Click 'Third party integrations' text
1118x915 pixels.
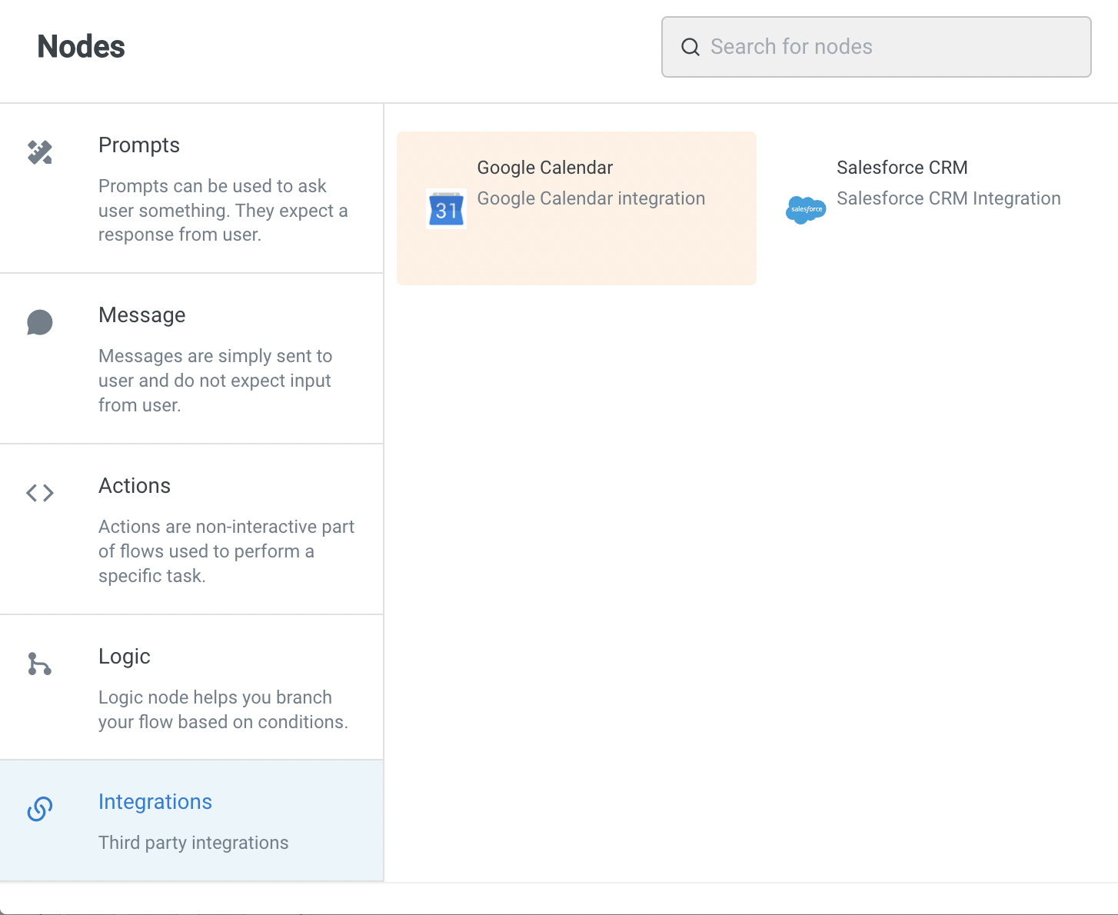tap(194, 843)
